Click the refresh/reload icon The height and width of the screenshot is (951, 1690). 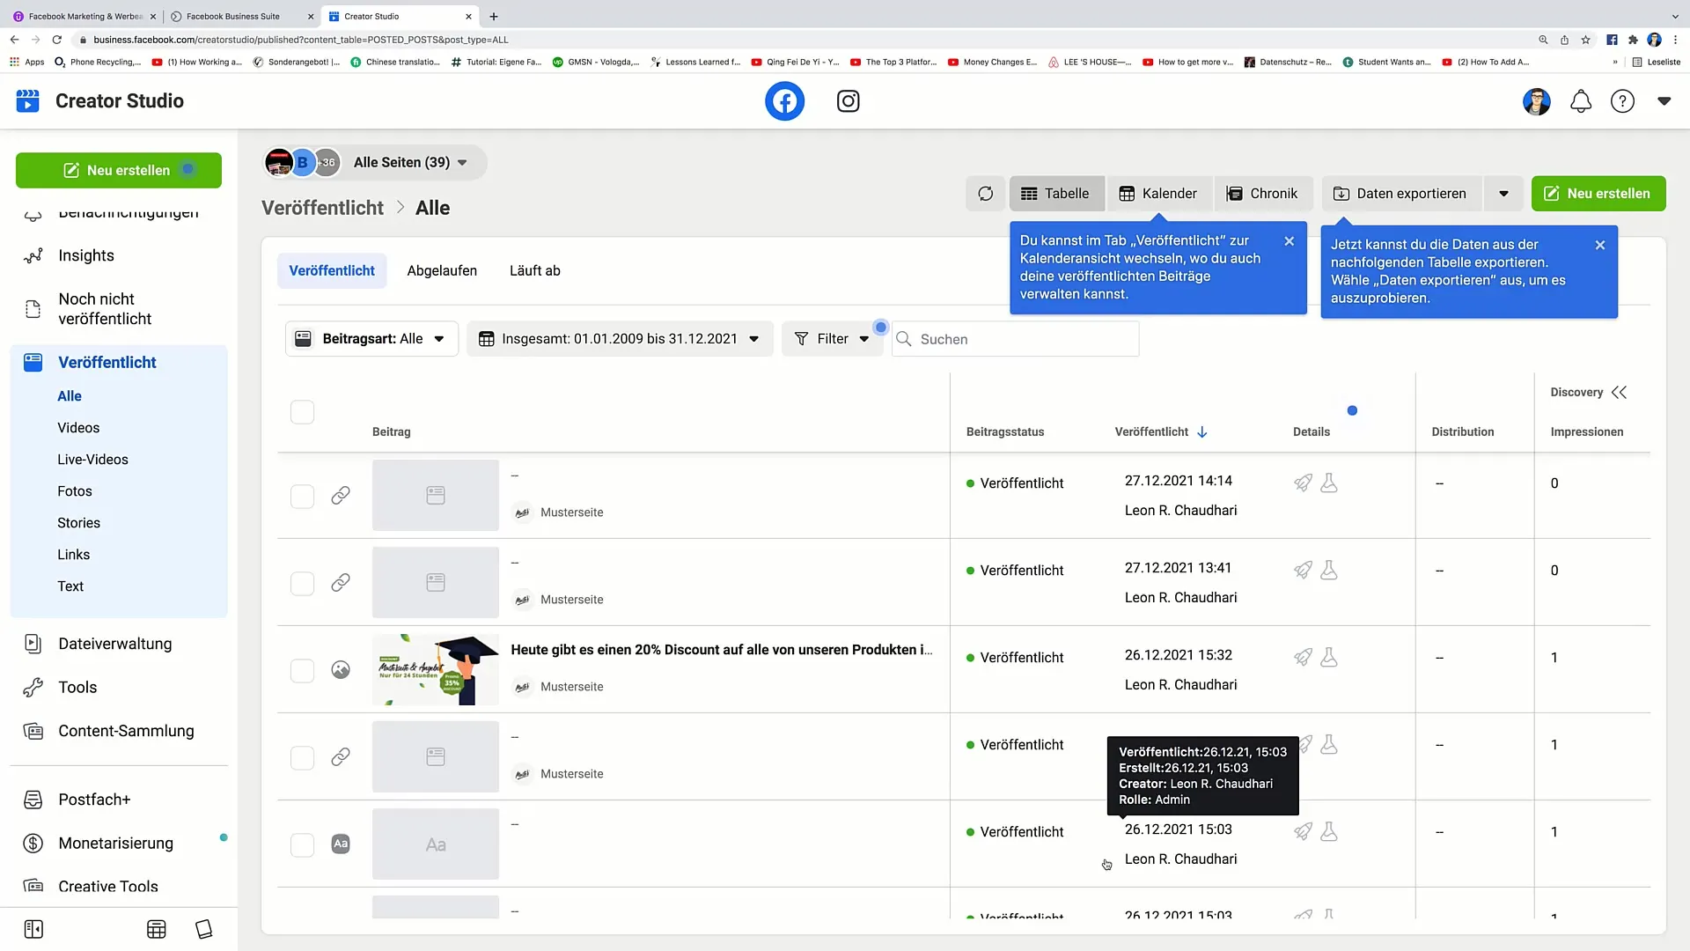(986, 194)
